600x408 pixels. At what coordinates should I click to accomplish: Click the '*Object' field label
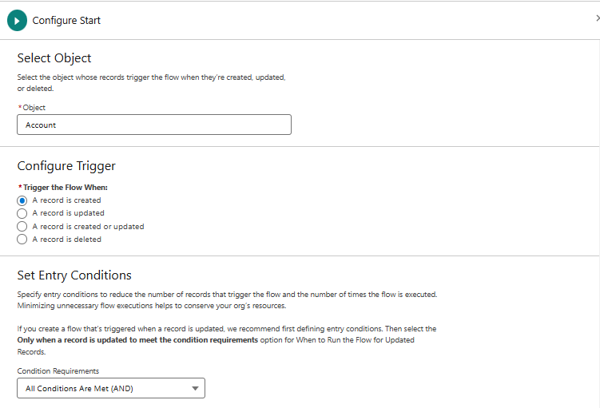[32, 108]
